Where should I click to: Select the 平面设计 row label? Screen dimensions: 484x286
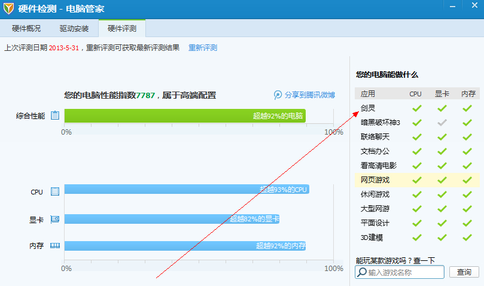click(x=375, y=223)
